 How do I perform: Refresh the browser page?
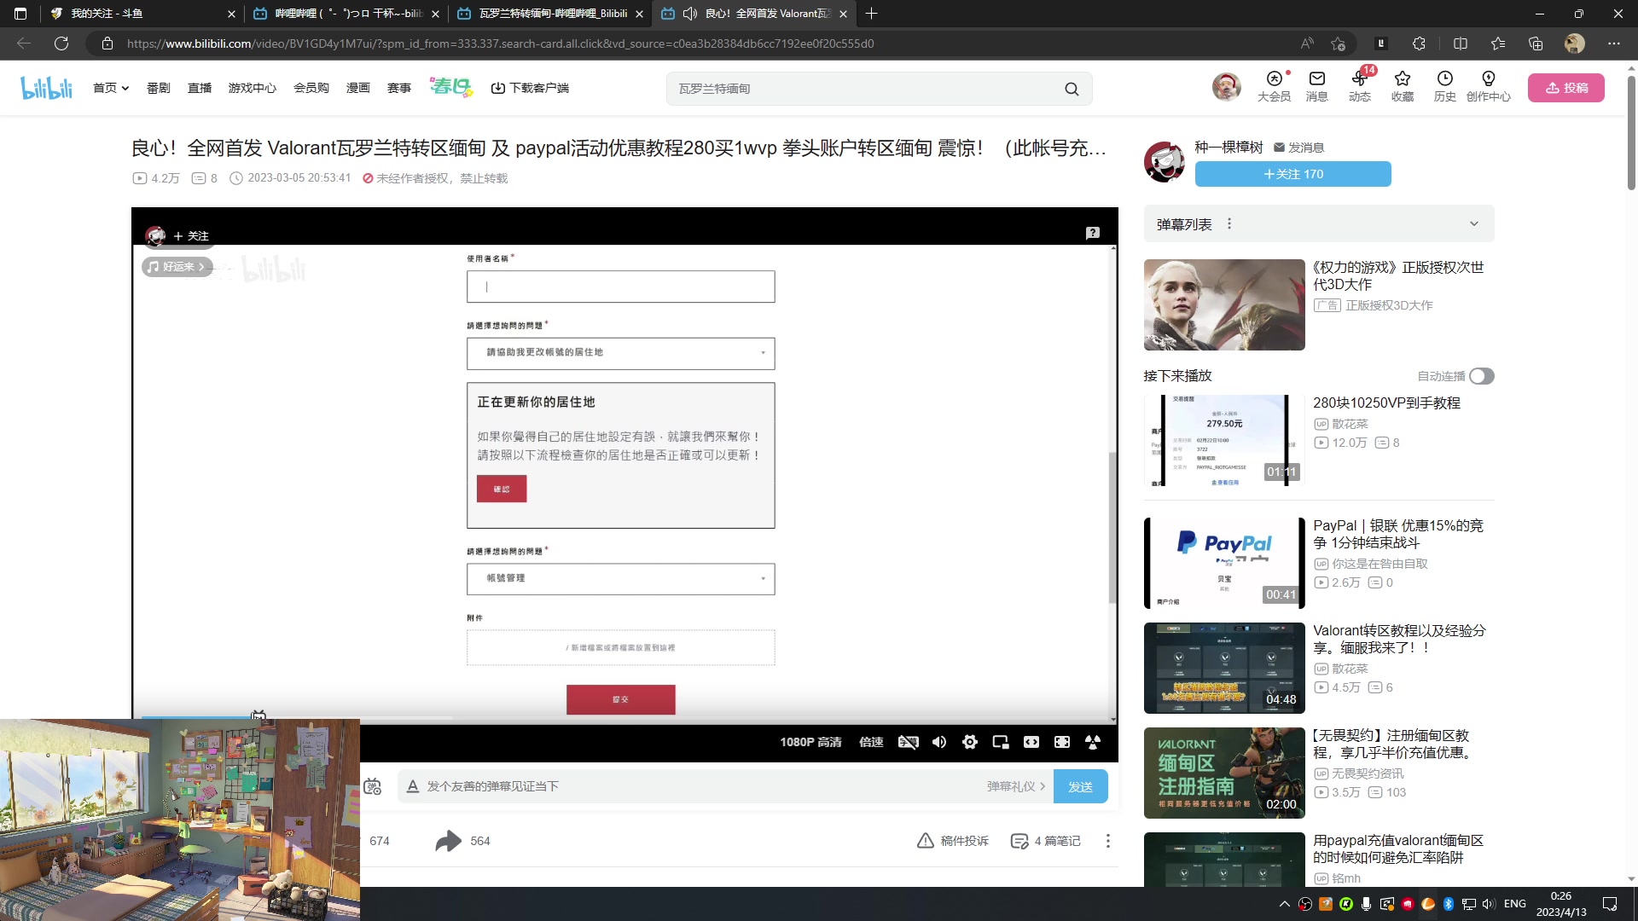point(61,43)
